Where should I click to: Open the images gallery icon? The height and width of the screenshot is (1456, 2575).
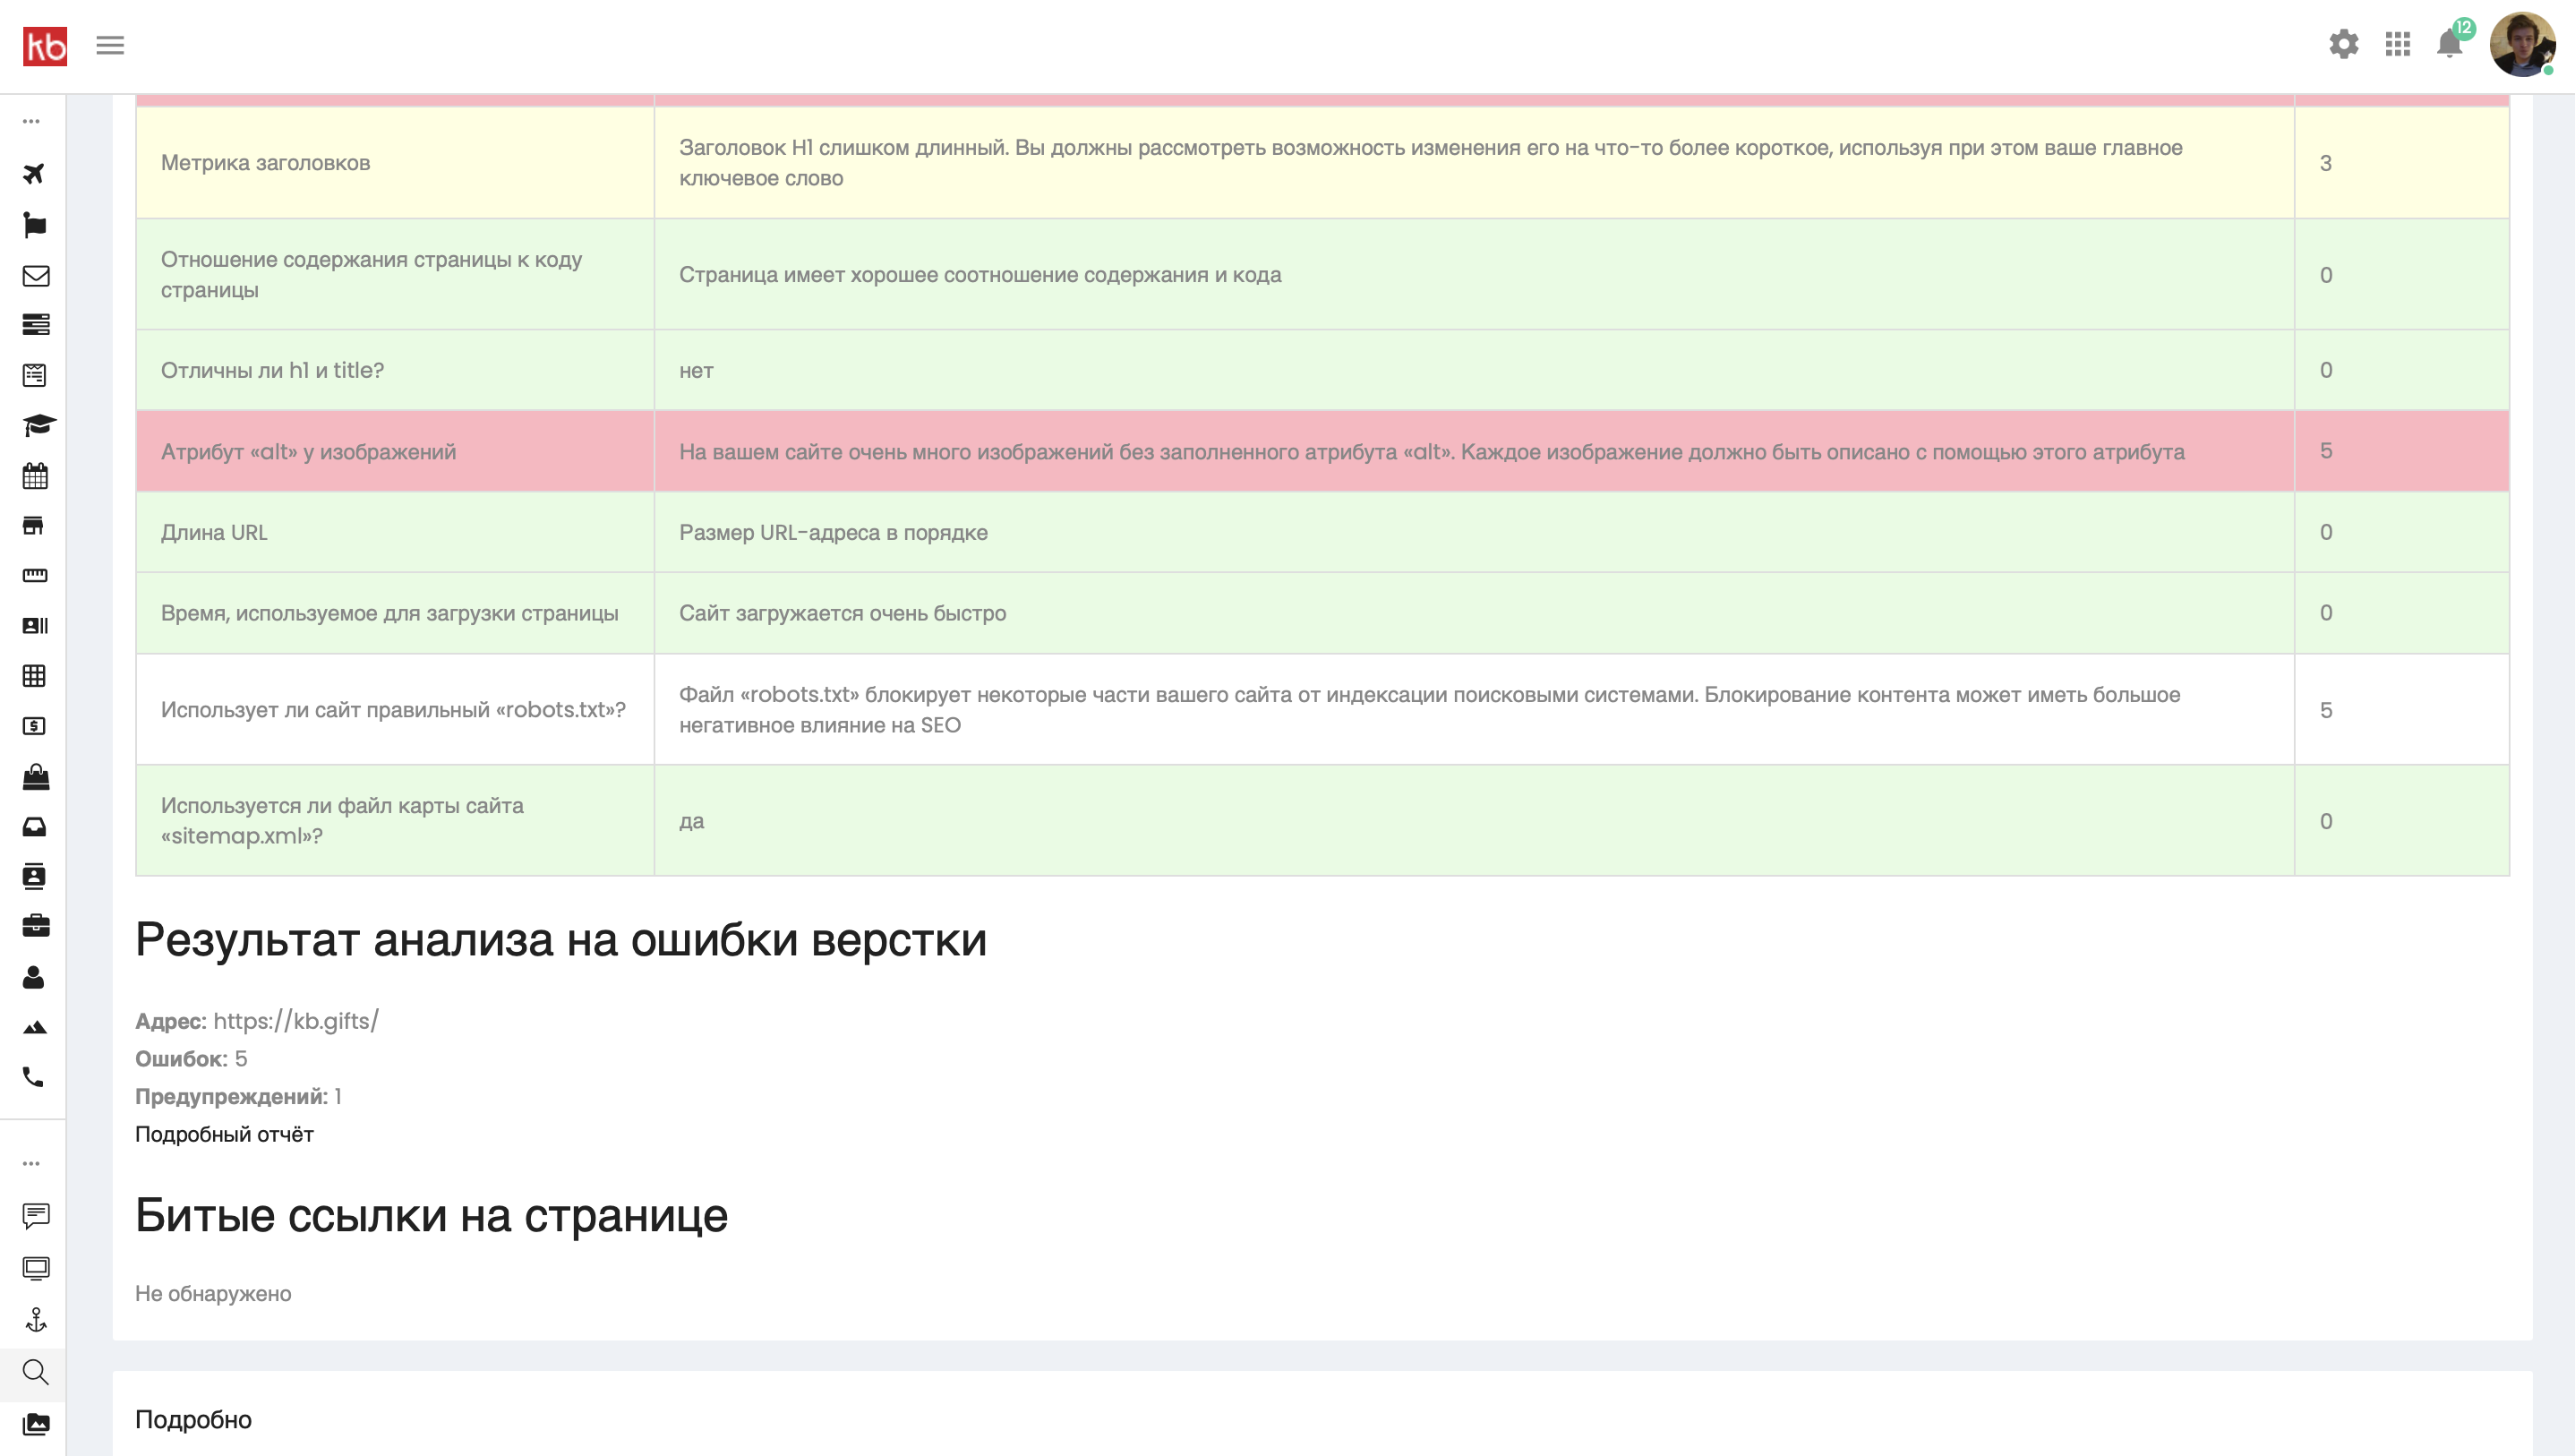(36, 1424)
